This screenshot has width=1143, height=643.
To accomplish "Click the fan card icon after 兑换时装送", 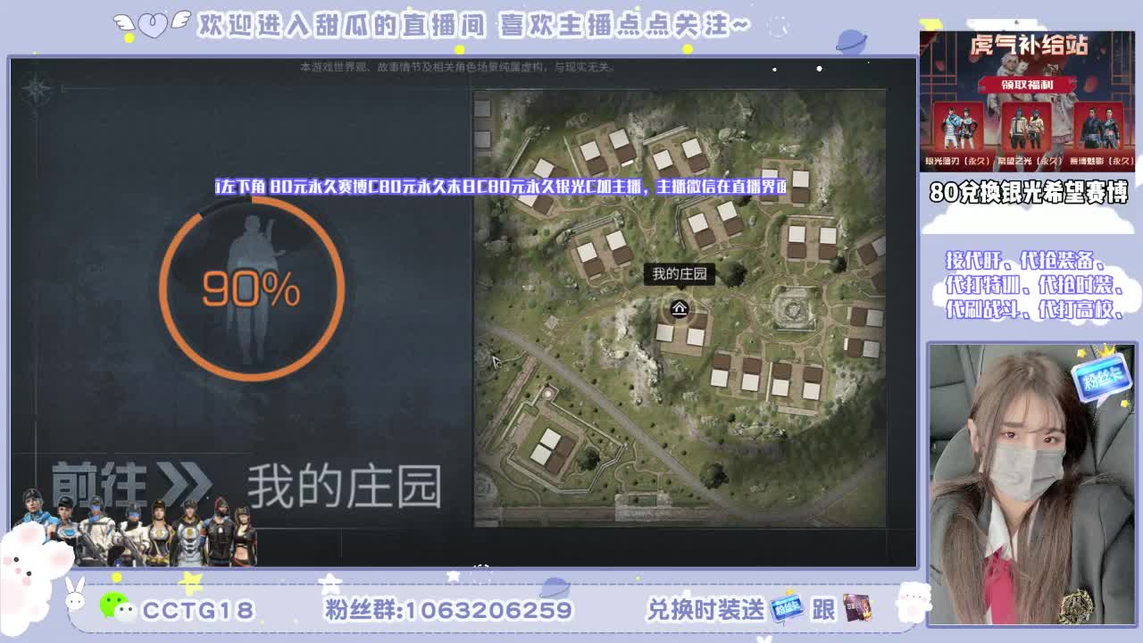I will coord(787,607).
